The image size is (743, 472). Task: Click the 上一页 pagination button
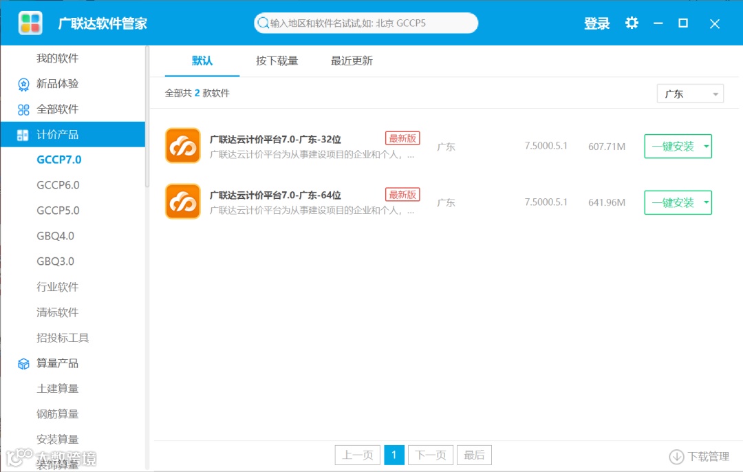point(357,455)
